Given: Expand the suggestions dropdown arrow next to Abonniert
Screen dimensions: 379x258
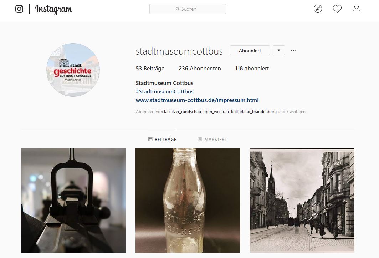Looking at the screenshot, I should click(279, 50).
